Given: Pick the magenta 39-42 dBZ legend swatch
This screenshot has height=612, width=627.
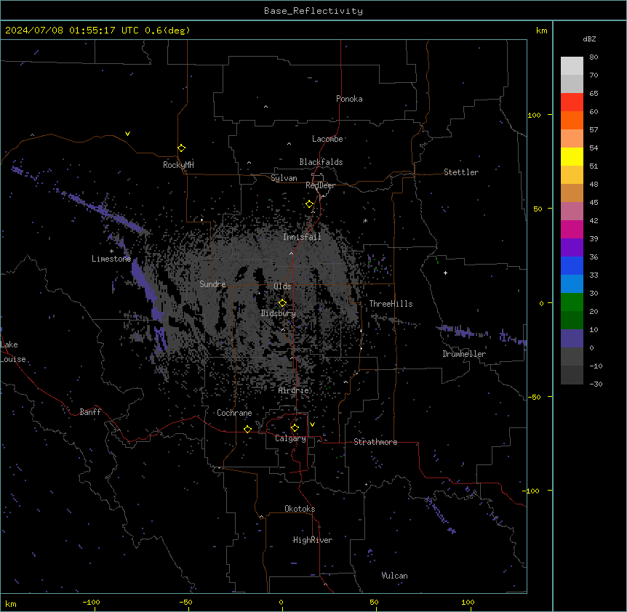Looking at the screenshot, I should [572, 229].
